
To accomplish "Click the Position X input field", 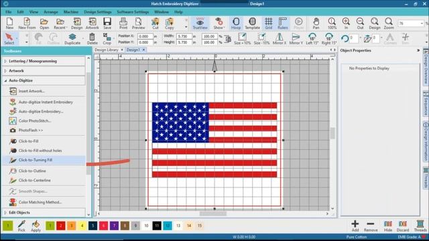I will click(x=145, y=36).
